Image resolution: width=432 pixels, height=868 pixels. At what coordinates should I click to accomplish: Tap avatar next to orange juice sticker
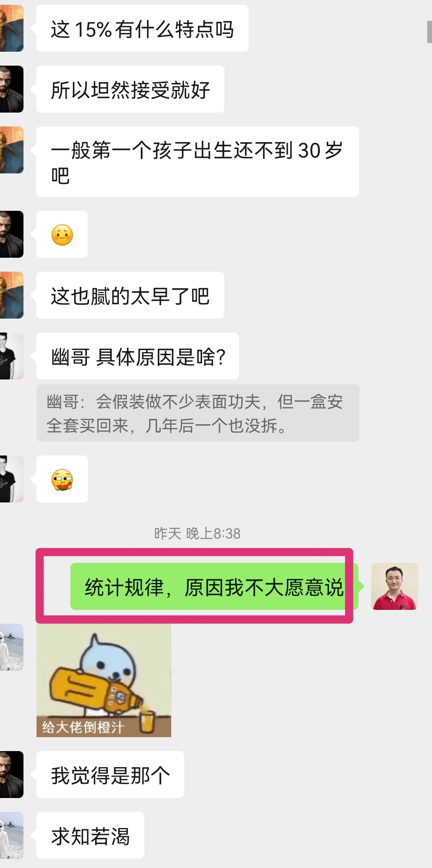click(x=12, y=647)
